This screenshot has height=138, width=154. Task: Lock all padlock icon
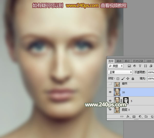(133, 78)
